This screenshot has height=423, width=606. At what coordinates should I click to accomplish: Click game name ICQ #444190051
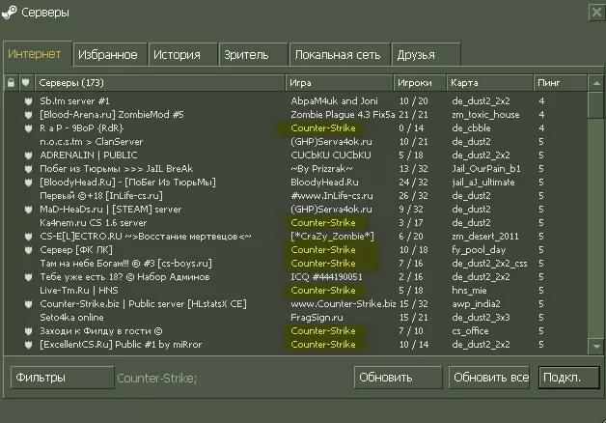(326, 277)
